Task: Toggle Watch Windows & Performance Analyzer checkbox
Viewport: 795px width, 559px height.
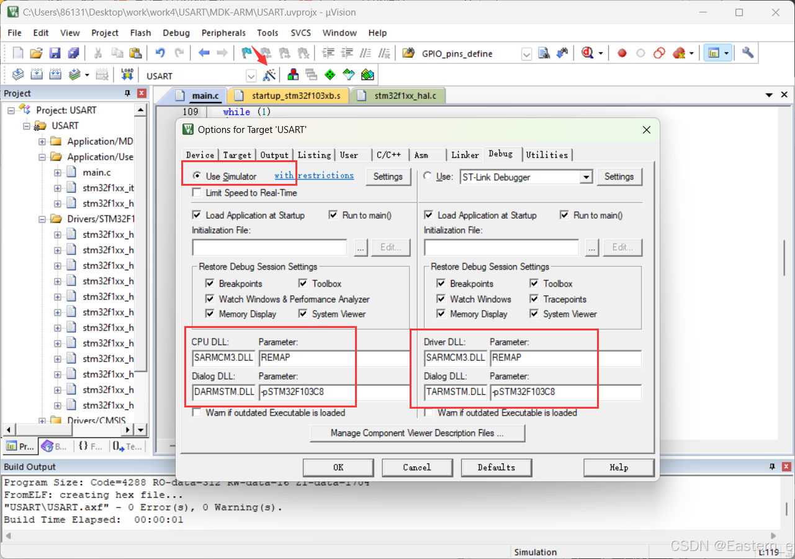Action: 210,299
